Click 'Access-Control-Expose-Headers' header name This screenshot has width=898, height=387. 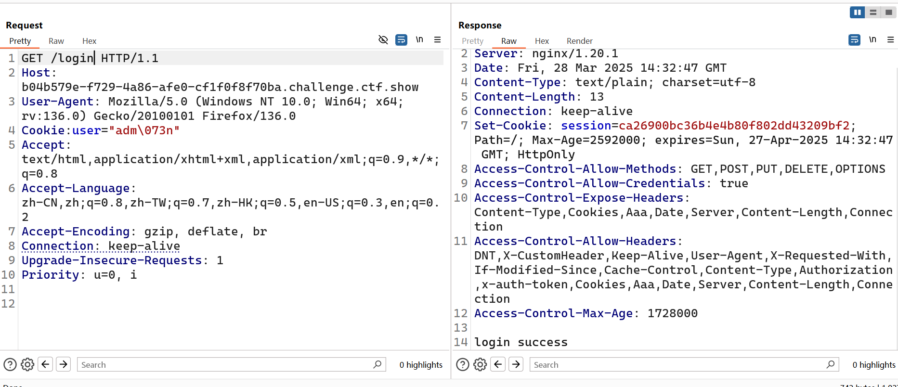coord(579,198)
